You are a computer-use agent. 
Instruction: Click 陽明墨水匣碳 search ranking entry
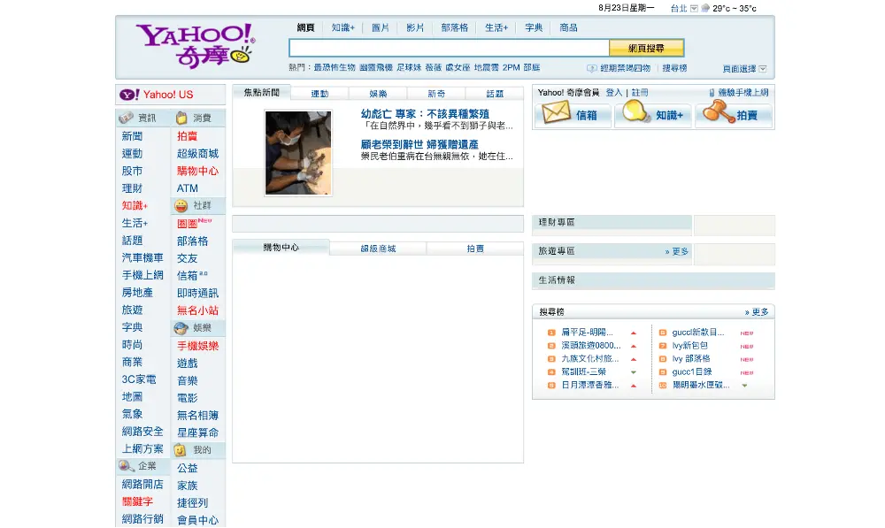(x=701, y=386)
